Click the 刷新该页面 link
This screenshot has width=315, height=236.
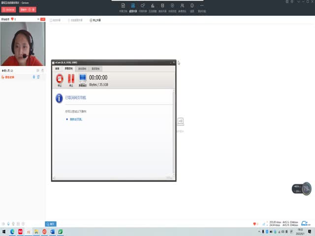76,119
